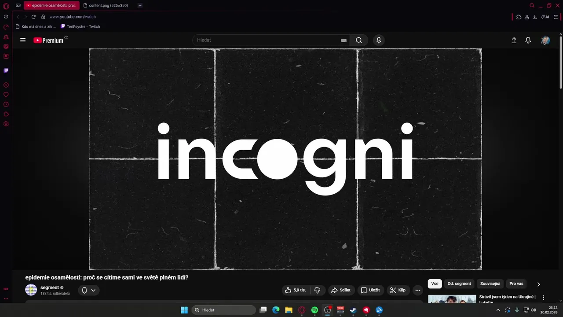Screen dimensions: 563x317
Task: Switch to the epidemie osamělosti tab
Action: [x=51, y=6]
